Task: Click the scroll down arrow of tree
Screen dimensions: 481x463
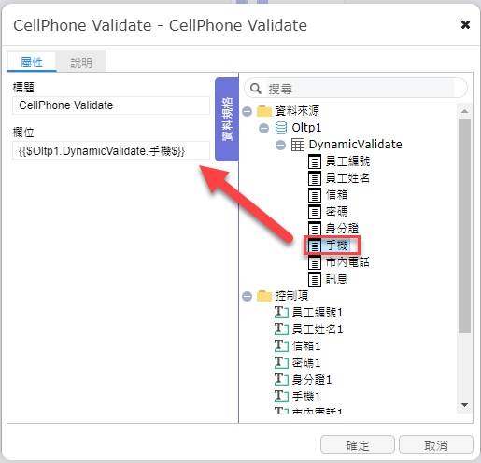Action: point(465,405)
